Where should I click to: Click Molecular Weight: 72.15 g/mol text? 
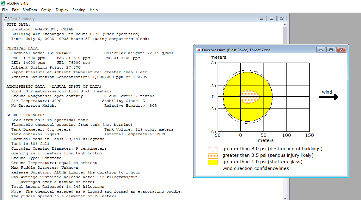pyautogui.click(x=139, y=53)
